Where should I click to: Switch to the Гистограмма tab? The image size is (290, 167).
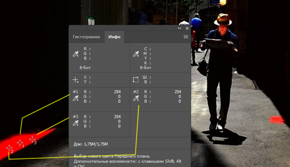87,36
